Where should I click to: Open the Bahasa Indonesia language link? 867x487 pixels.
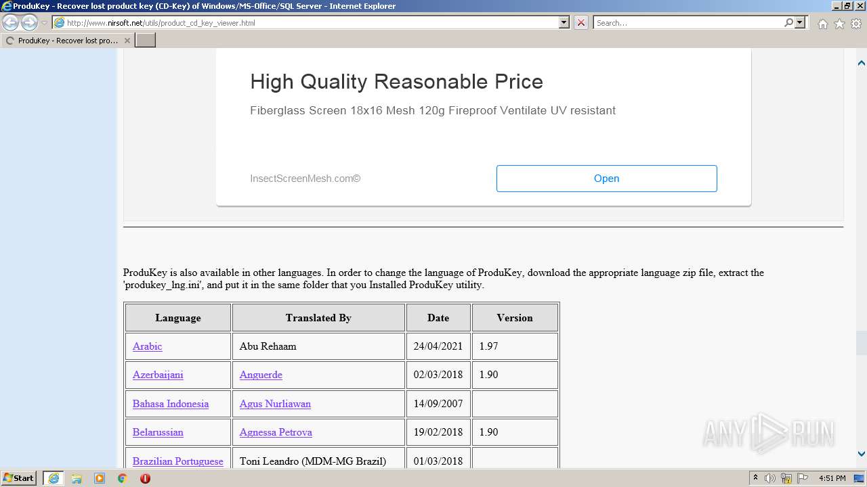(171, 404)
